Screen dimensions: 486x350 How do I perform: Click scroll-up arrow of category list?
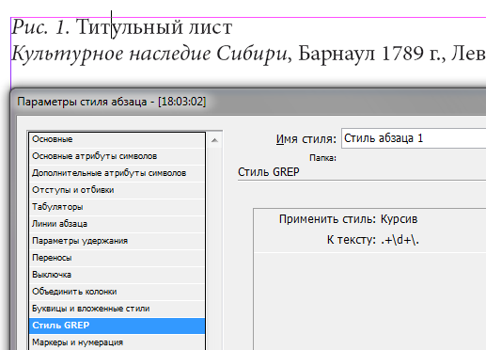214,140
